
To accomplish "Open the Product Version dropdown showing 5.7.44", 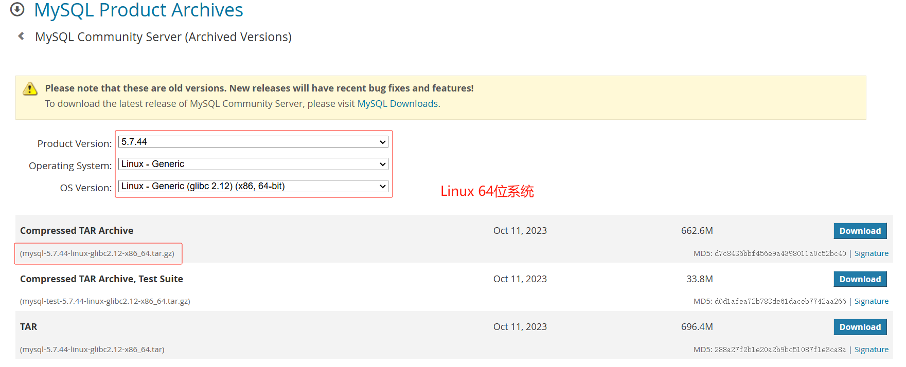I will [x=253, y=142].
